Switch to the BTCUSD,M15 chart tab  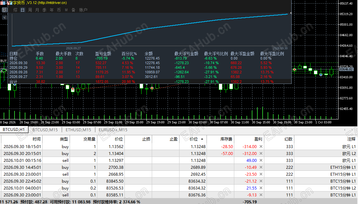click(45, 130)
